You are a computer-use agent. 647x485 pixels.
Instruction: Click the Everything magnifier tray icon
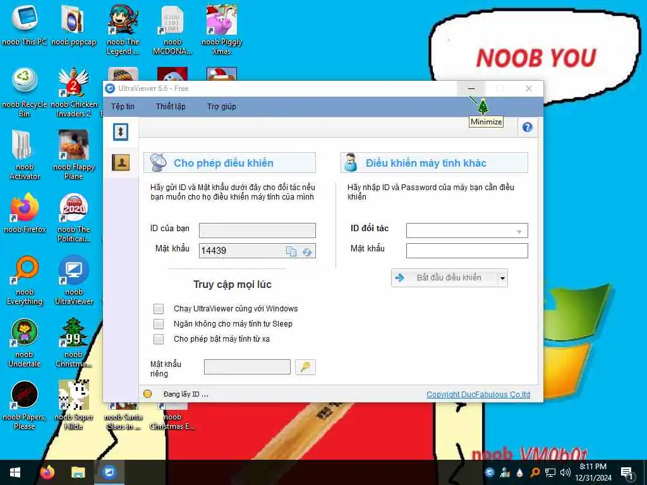pos(535,472)
